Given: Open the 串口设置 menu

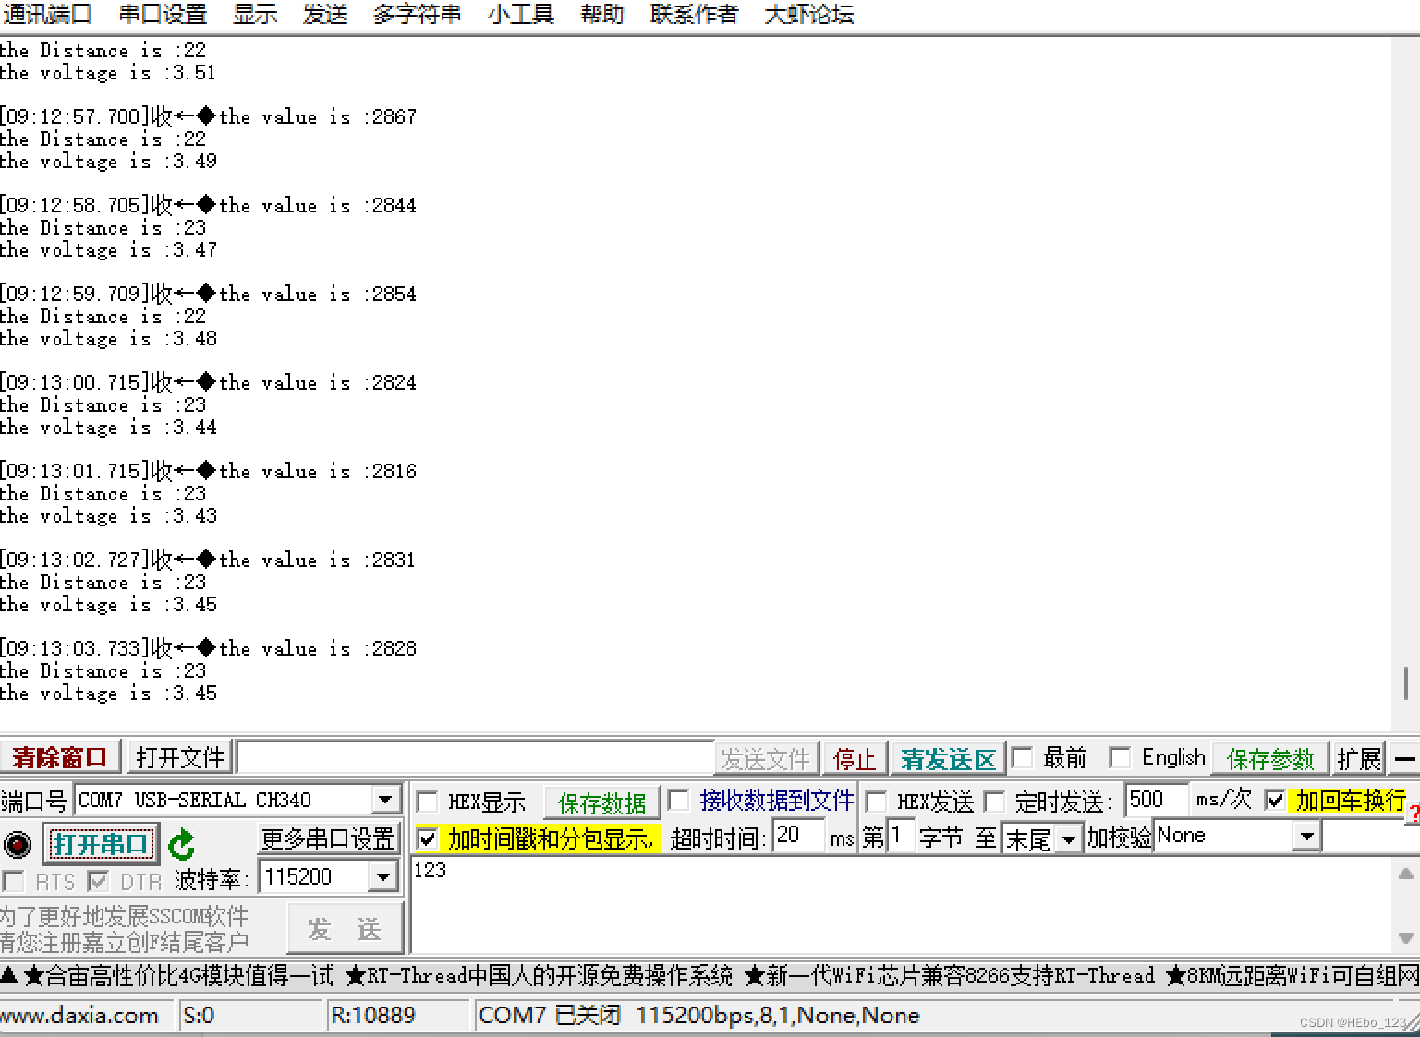Looking at the screenshot, I should 163,15.
